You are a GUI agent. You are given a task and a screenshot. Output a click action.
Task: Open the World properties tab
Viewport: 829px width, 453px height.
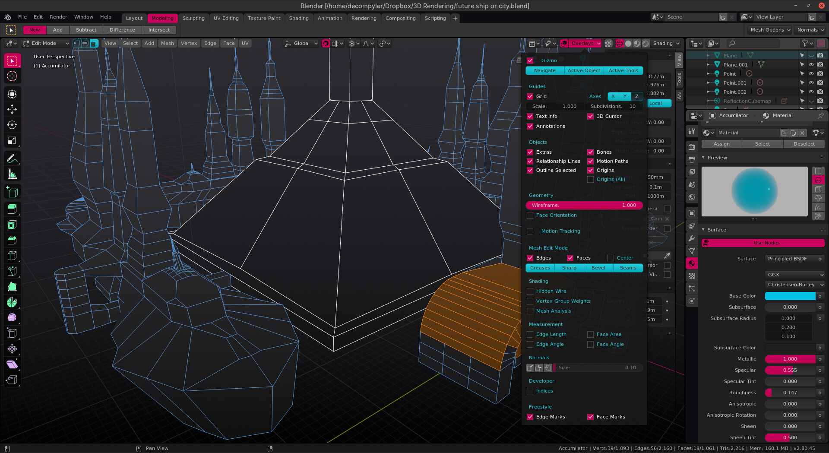pos(692,197)
